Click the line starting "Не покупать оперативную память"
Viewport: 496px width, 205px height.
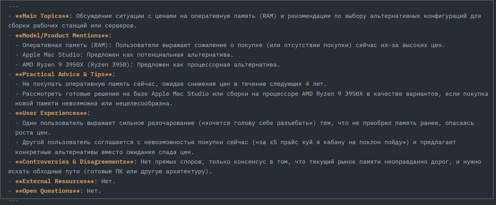pyautogui.click(x=174, y=84)
